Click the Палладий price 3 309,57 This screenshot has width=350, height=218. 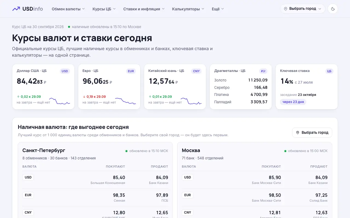[x=259, y=102]
